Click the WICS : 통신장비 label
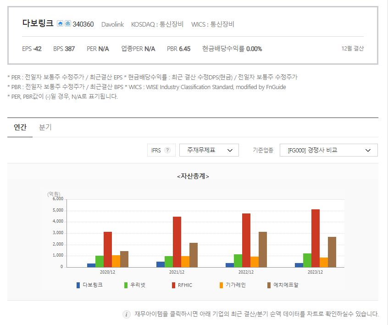 (212, 24)
